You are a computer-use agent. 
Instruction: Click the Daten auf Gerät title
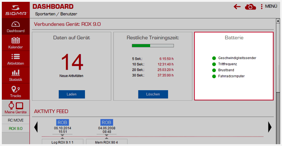coord(71,38)
